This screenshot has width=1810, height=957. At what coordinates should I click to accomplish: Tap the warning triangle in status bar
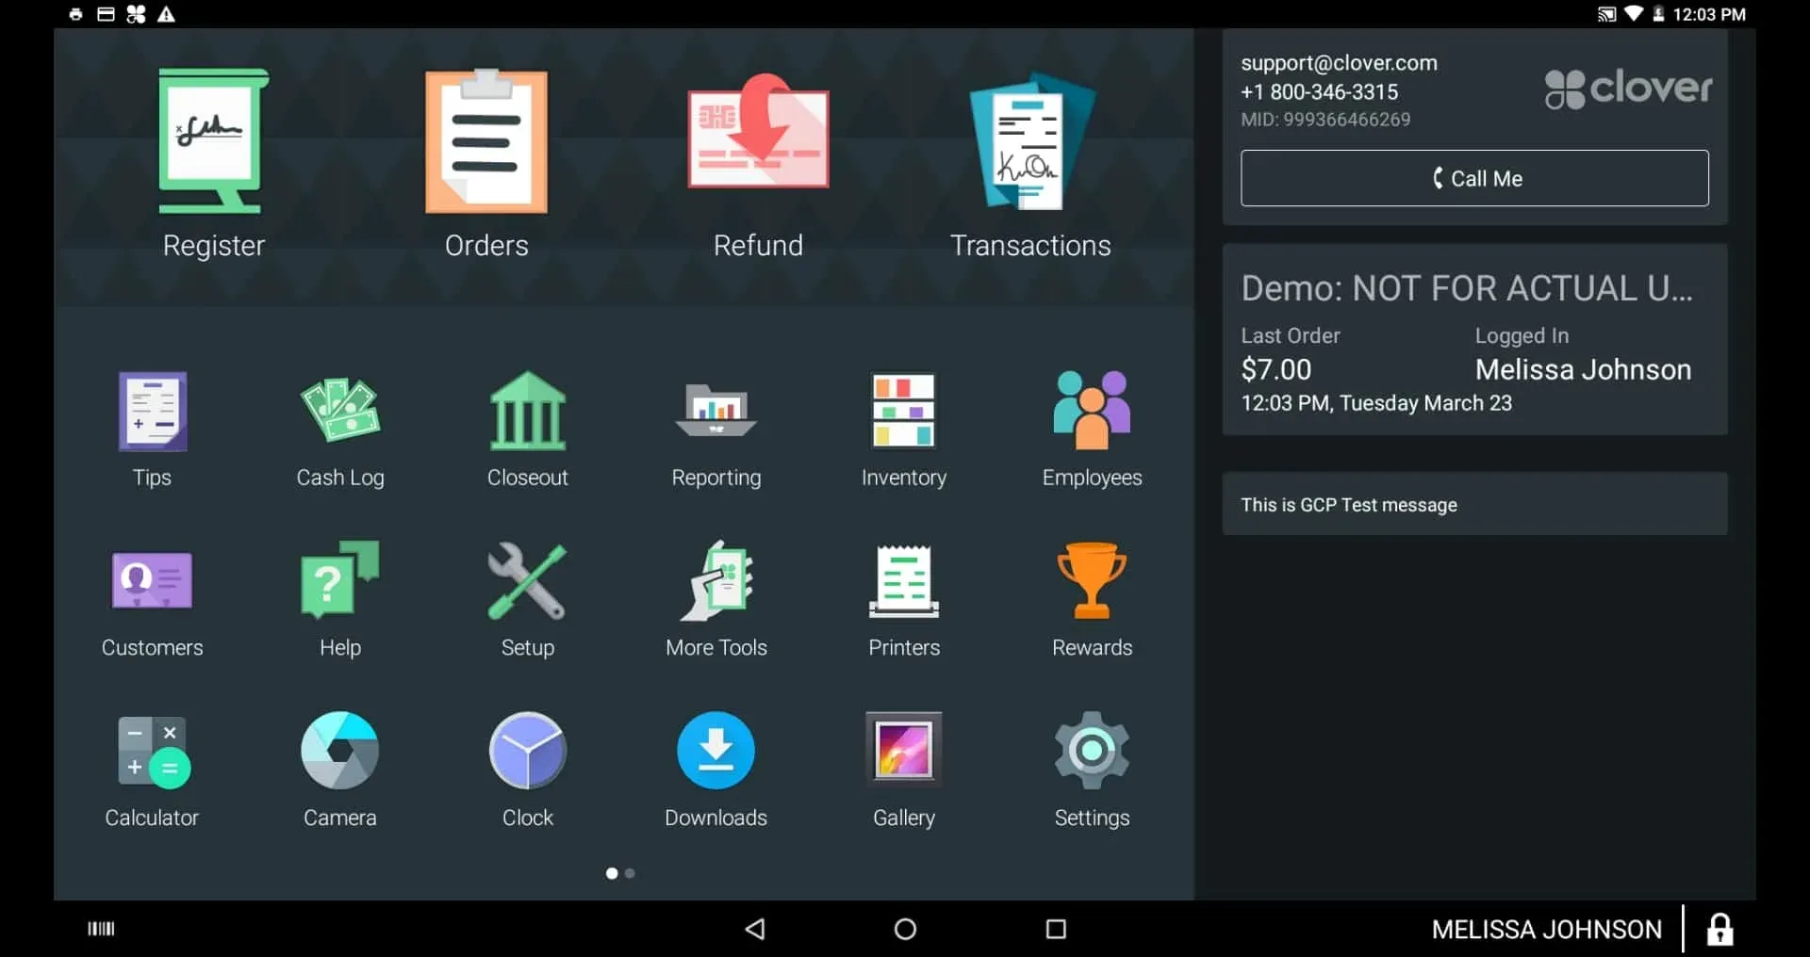[x=166, y=14]
